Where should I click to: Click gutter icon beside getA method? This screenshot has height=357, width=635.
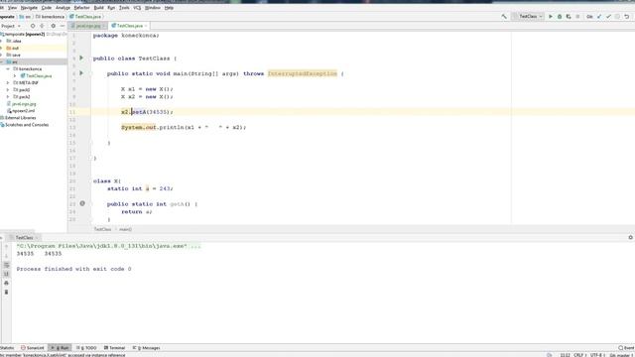(x=82, y=203)
